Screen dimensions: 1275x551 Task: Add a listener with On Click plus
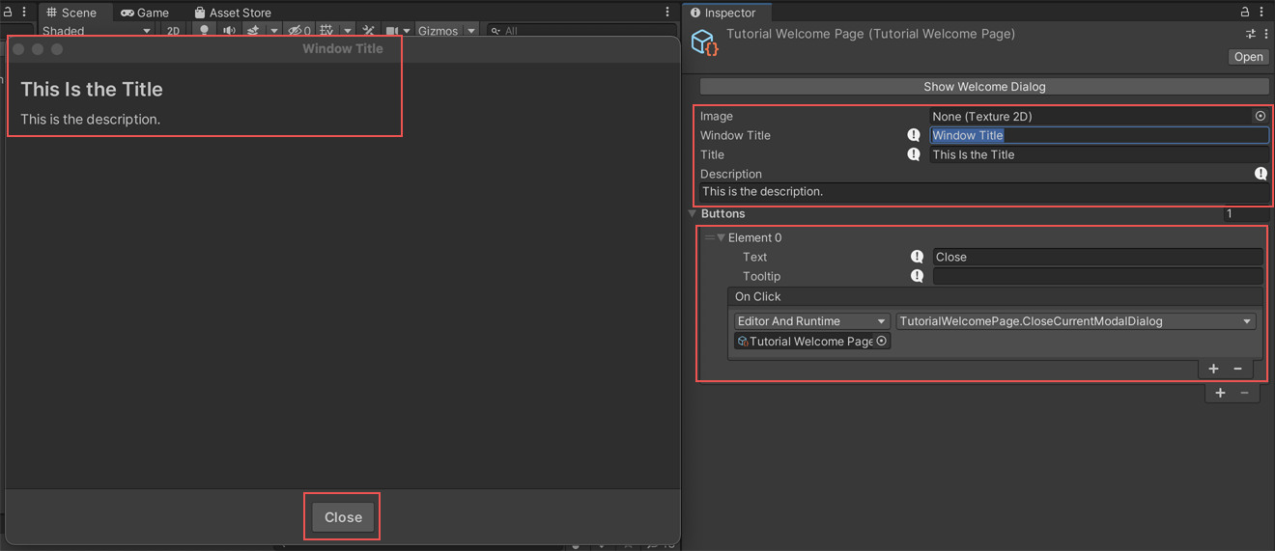pyautogui.click(x=1213, y=369)
